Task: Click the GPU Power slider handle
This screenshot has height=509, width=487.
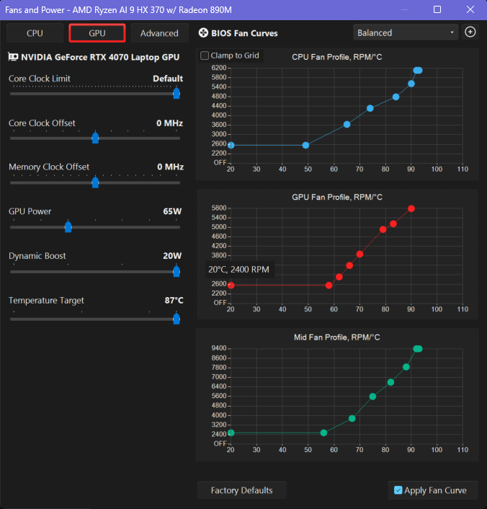Action: coord(68,227)
